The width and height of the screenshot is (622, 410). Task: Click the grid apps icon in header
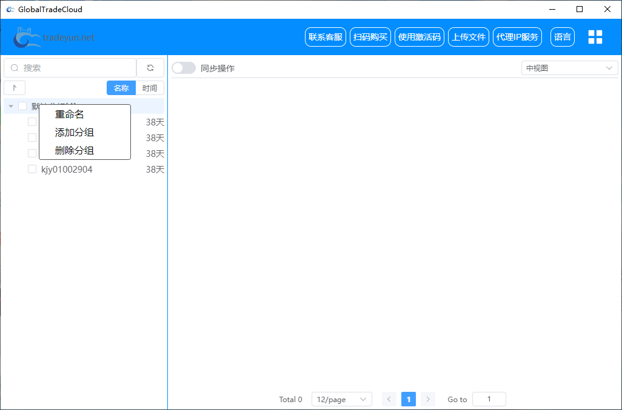[x=595, y=37]
